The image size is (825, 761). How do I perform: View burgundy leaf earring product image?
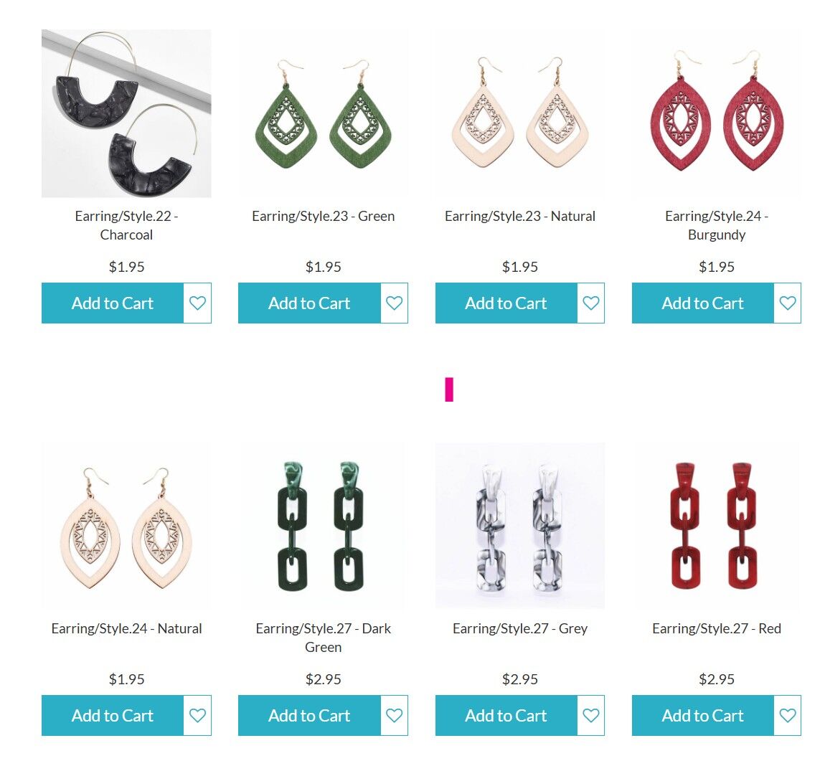[x=717, y=113]
